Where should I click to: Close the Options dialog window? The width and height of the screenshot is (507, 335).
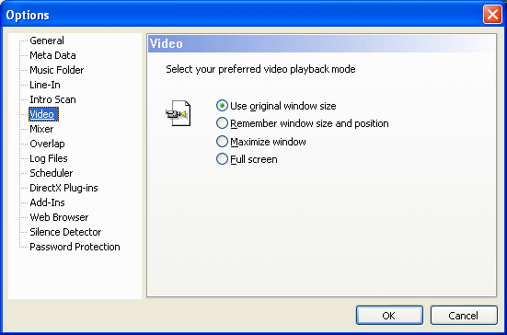(492, 15)
